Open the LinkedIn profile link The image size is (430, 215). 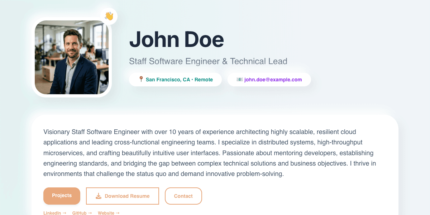point(52,213)
